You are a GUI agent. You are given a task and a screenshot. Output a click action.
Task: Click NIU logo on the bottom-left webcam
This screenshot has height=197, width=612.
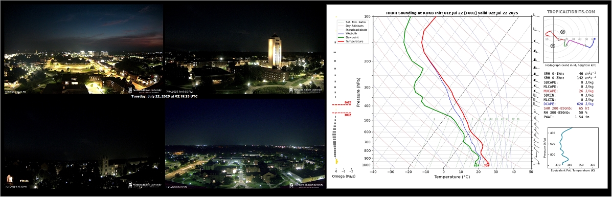coord(145,185)
